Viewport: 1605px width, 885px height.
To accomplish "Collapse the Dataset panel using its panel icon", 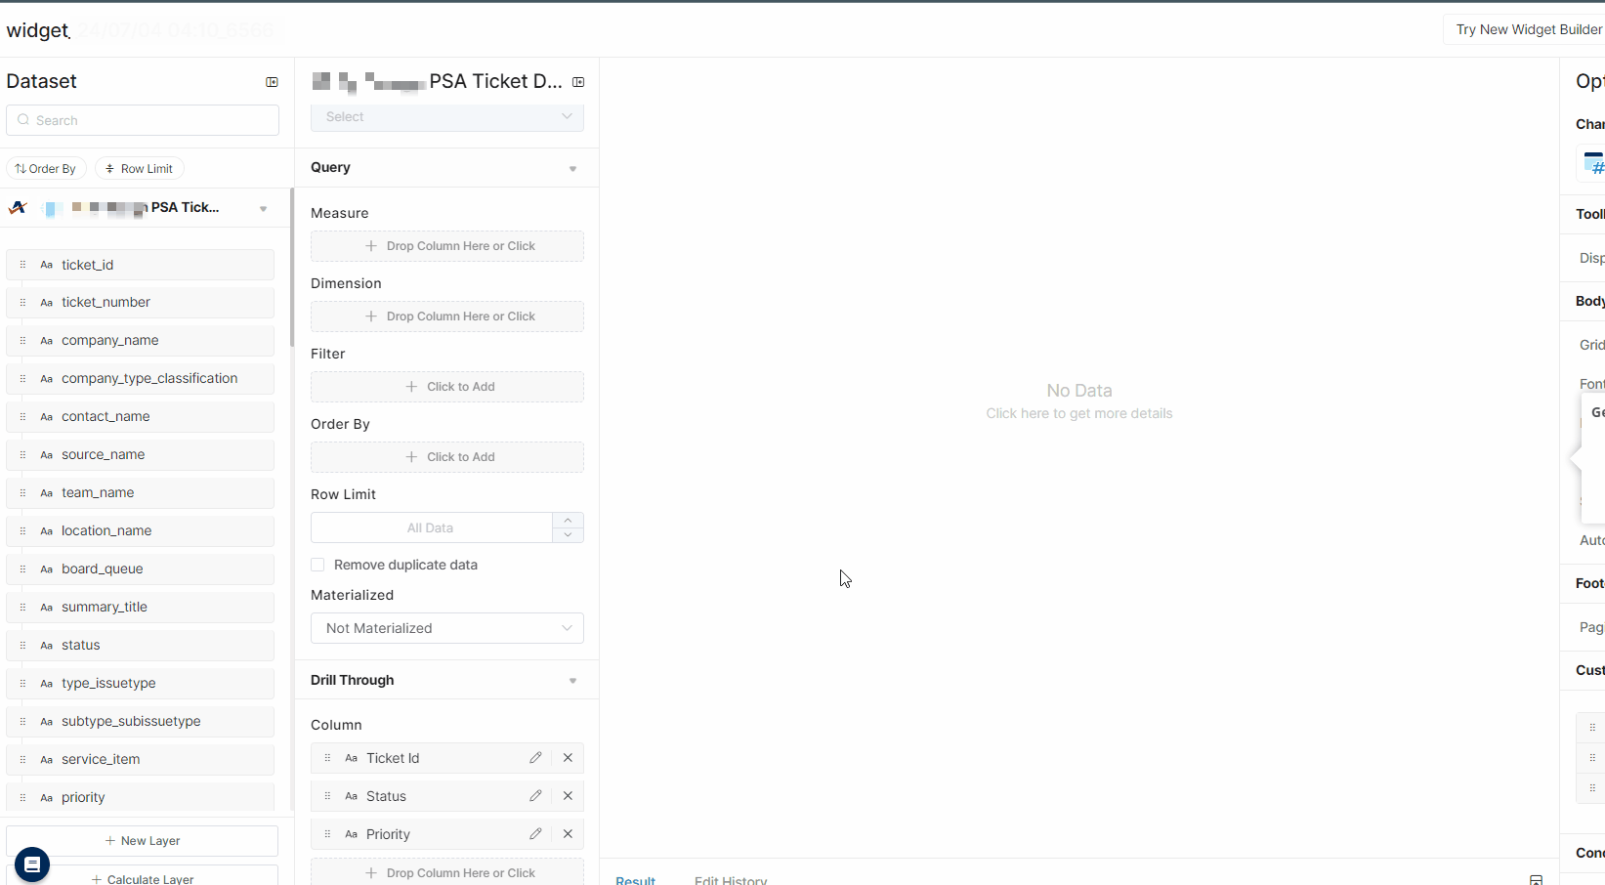I will pos(272,82).
